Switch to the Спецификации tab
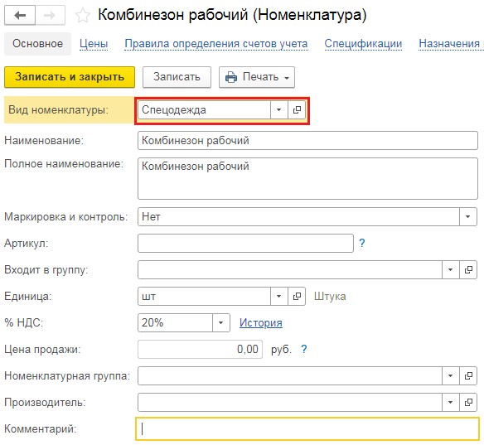The image size is (484, 445). click(363, 44)
